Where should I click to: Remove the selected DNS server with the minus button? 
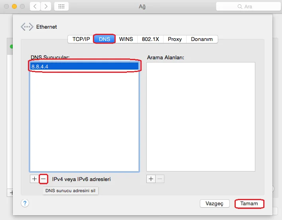coord(43,179)
